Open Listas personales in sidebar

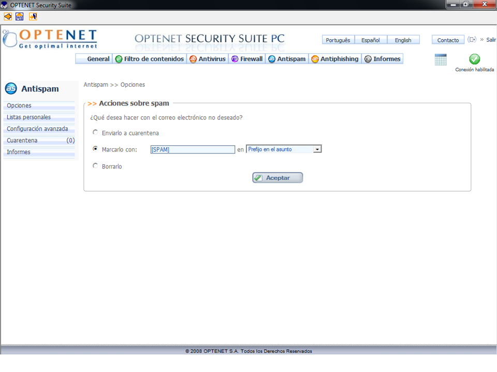29,117
